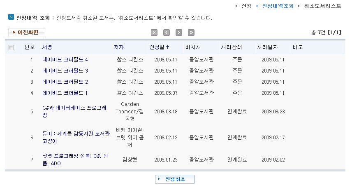Open the 닷넷 프로그래밍 정복 book link

(x=75, y=160)
